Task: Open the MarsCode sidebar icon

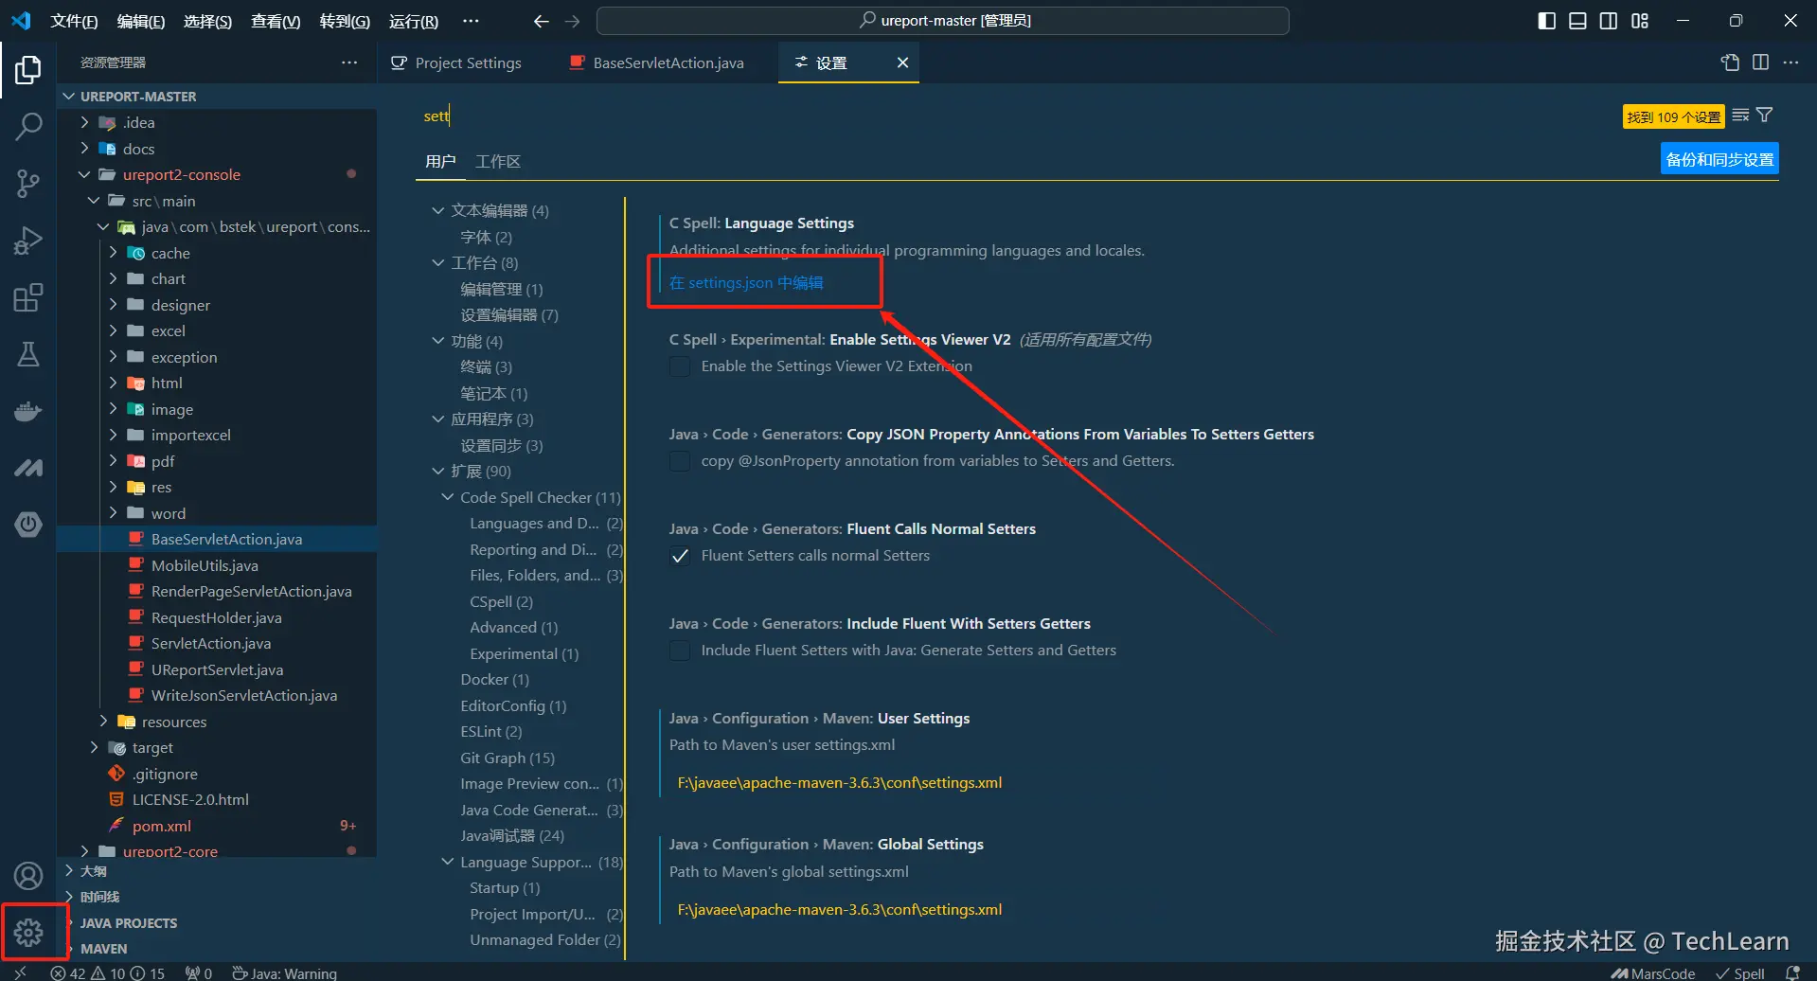Action: click(28, 468)
